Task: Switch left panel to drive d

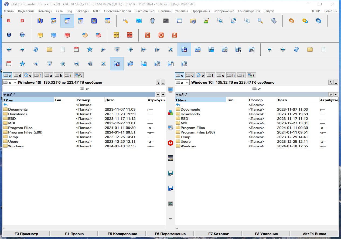Action: coord(18,75)
